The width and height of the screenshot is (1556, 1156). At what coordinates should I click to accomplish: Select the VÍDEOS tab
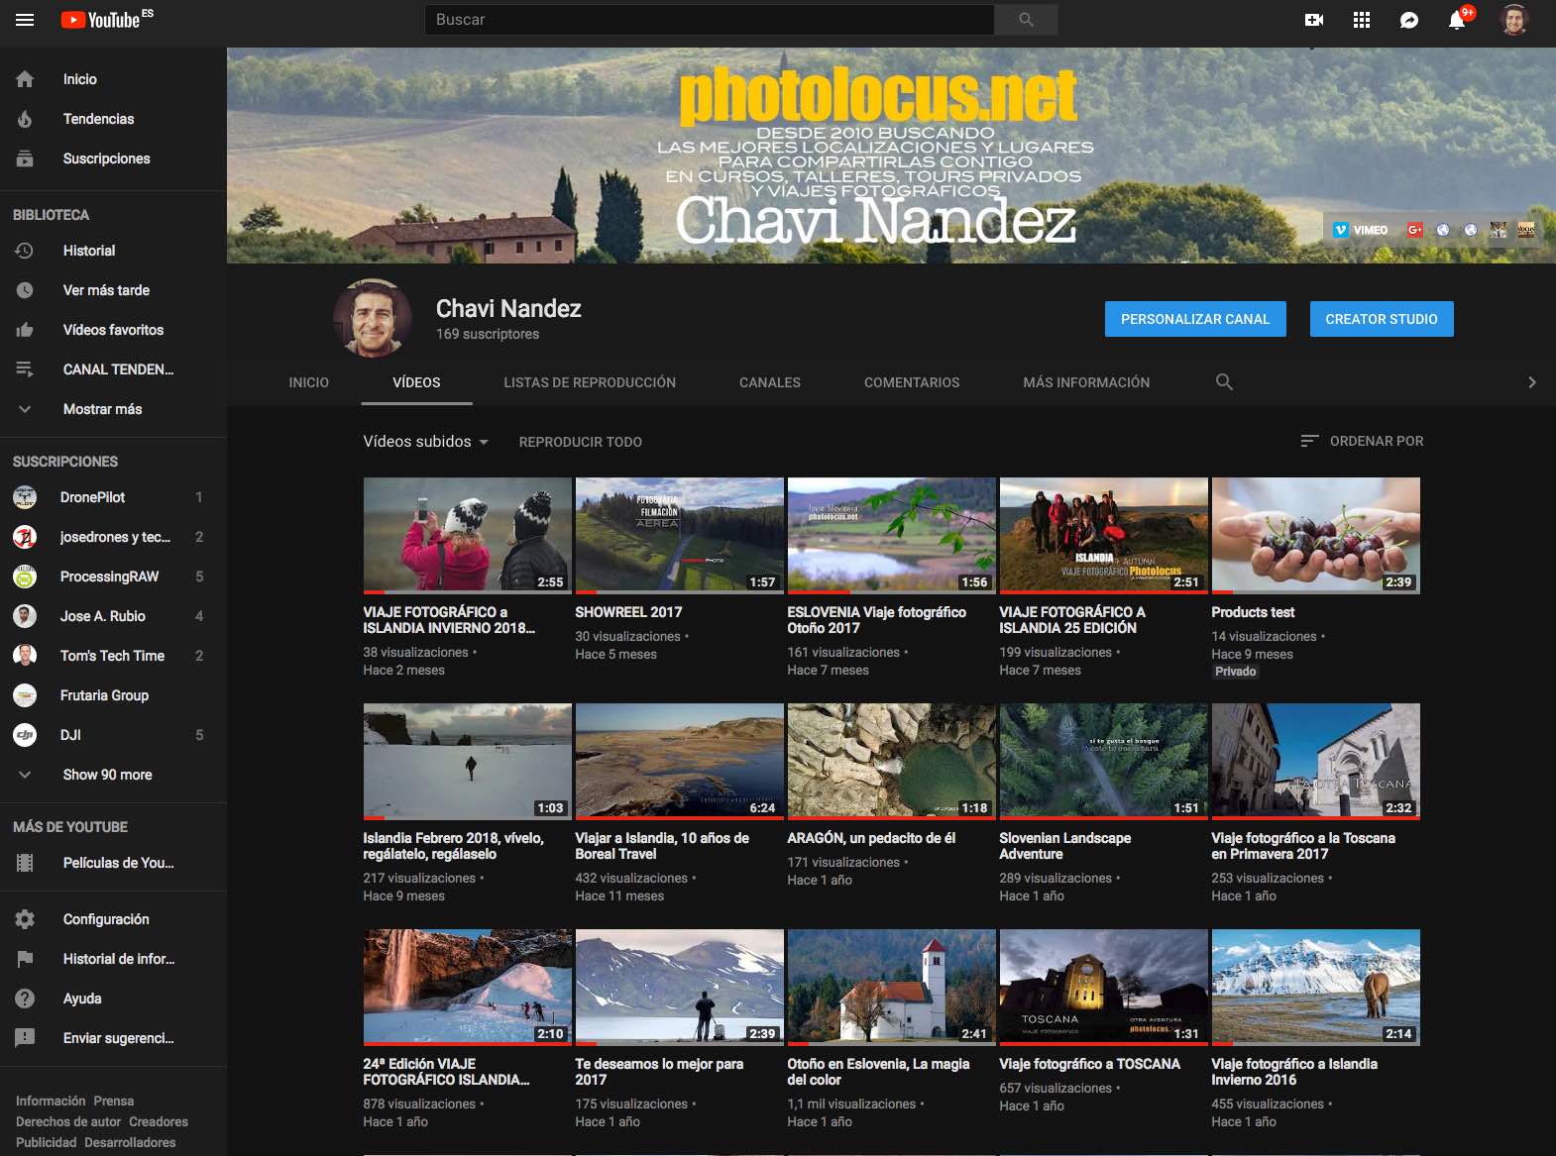click(416, 382)
